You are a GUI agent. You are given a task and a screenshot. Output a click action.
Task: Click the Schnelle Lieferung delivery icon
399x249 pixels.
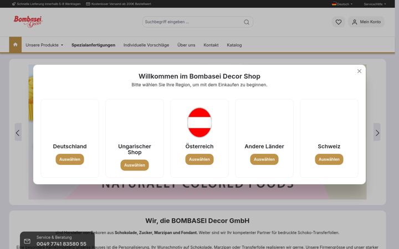point(14,4)
